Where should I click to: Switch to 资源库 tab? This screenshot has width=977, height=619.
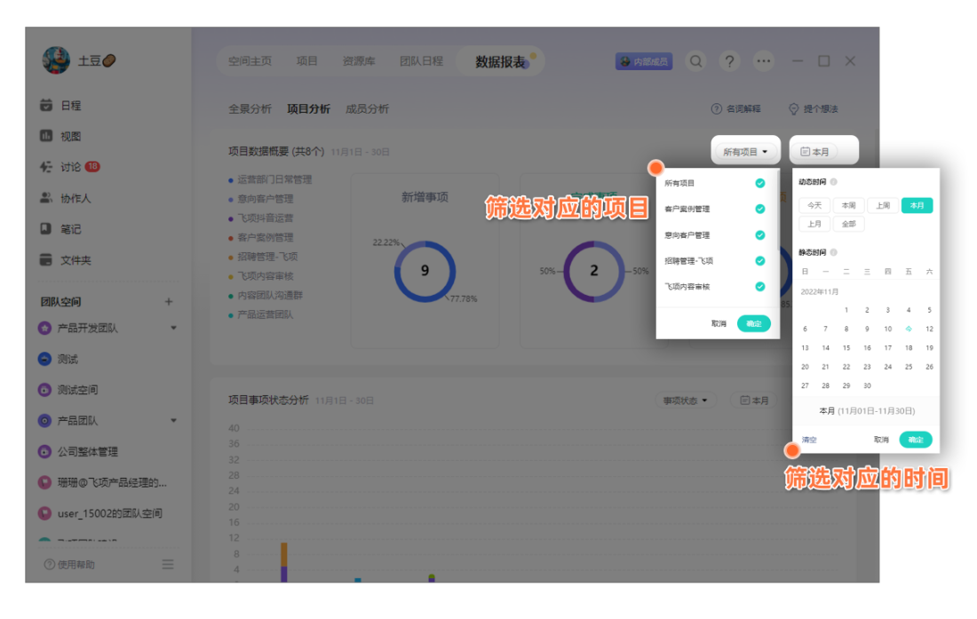[358, 61]
